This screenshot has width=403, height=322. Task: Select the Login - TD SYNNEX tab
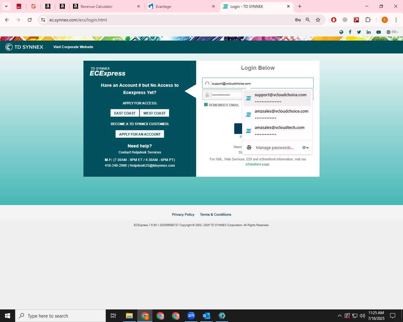coord(257,6)
